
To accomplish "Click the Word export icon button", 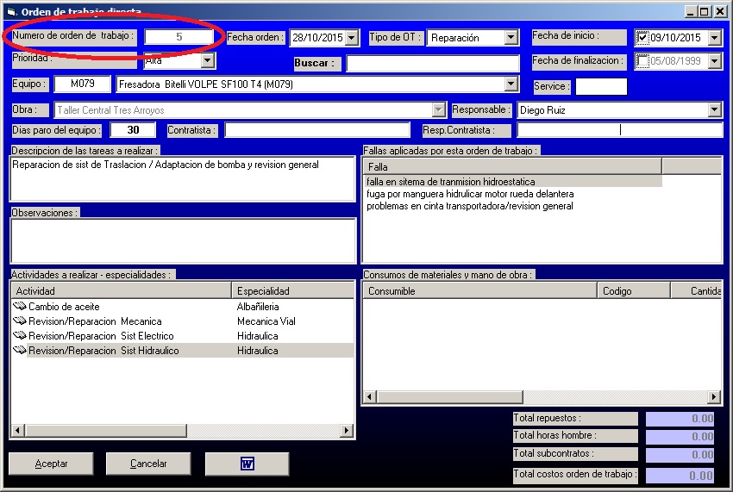I will pyautogui.click(x=247, y=464).
